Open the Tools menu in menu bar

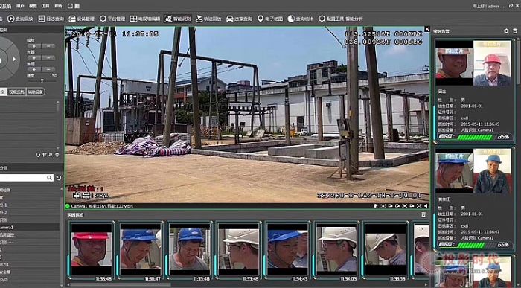pos(46,6)
